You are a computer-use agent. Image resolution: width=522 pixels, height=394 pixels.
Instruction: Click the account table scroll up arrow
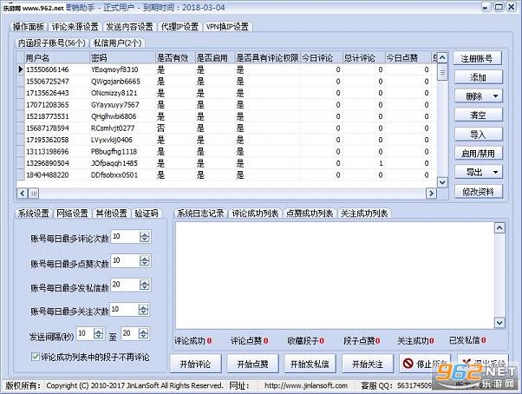[442, 58]
